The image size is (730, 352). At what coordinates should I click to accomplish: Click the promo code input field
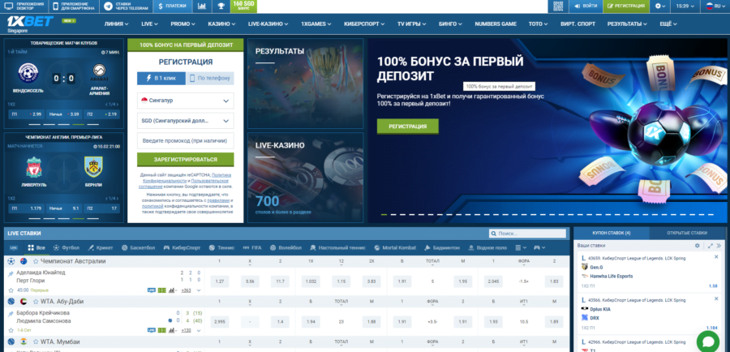185,140
